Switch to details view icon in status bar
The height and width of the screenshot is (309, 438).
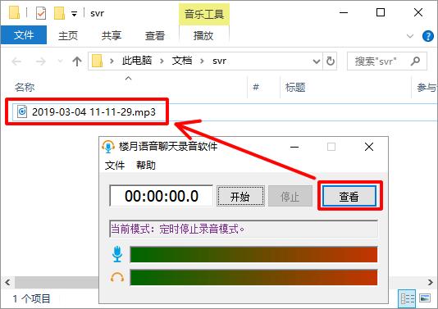coord(408,298)
